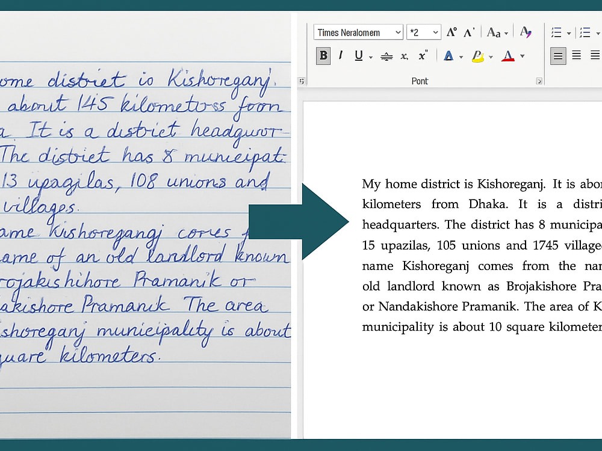Insert numbered list icon
This screenshot has height=451, width=602.
585,32
